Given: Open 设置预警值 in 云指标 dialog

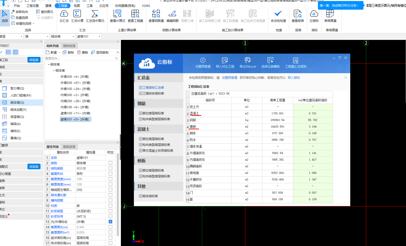Looking at the screenshot, I should pos(203,63).
